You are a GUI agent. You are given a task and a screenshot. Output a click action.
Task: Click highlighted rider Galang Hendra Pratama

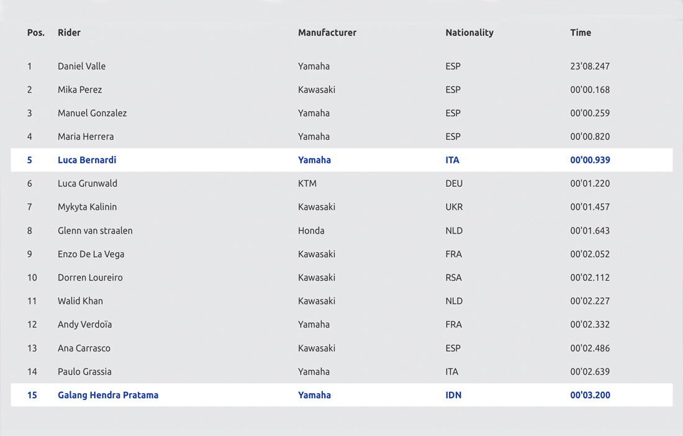(x=108, y=395)
